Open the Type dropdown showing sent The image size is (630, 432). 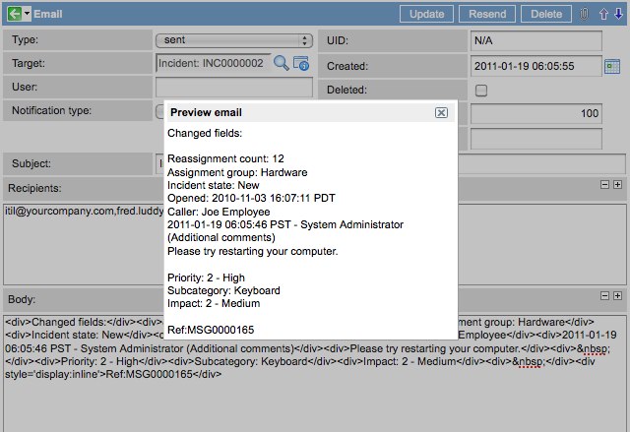(x=233, y=40)
